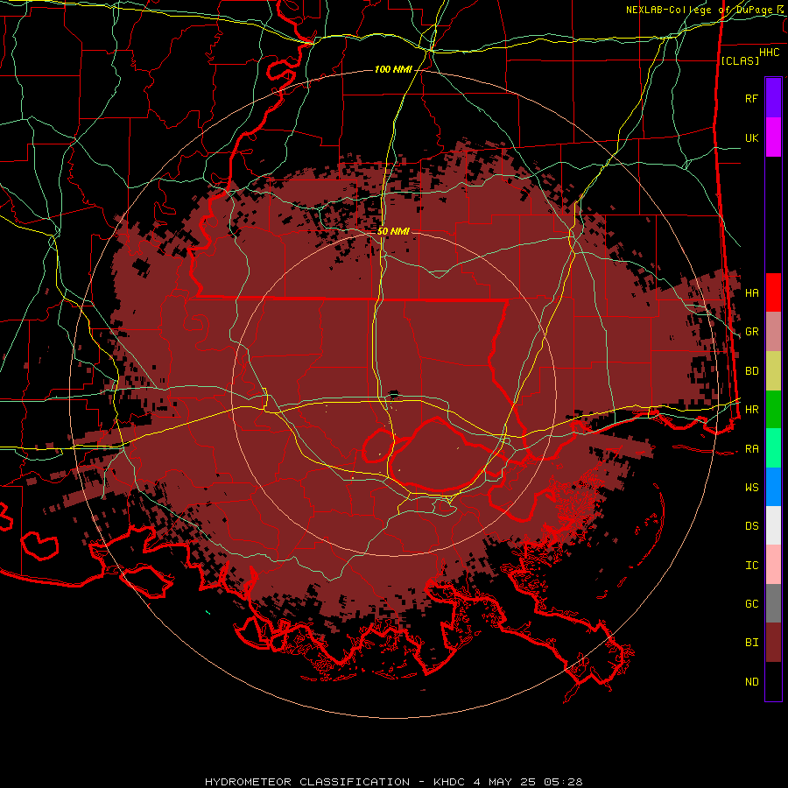Viewport: 788px width, 788px height.
Task: Click the [CLAS] legend header
Action: (740, 60)
